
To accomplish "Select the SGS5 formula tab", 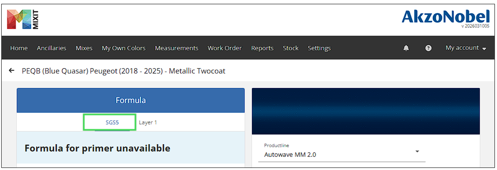I will [x=112, y=122].
